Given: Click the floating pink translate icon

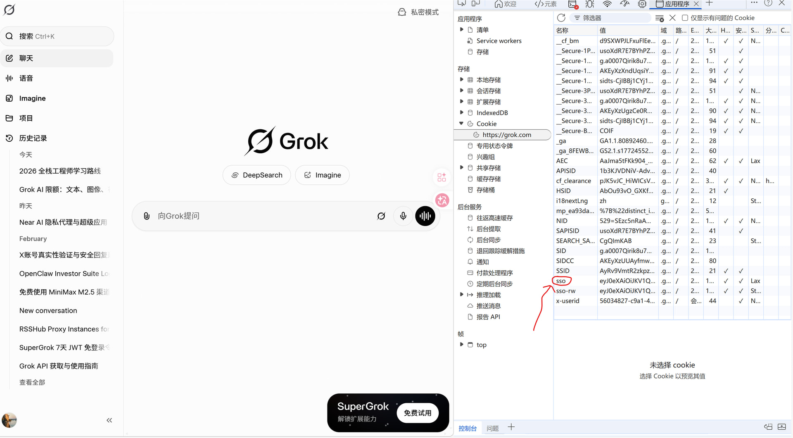Looking at the screenshot, I should [442, 200].
